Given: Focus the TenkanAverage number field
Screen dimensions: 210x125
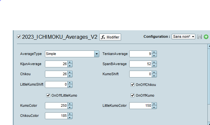Looking at the screenshot, I should 141,54.
